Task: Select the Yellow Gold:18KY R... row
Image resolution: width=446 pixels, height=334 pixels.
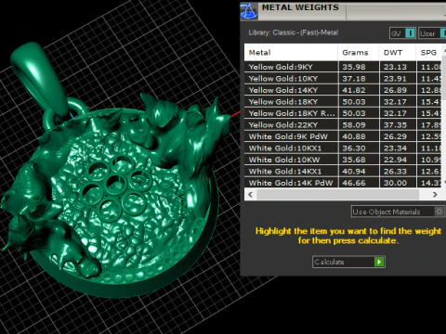Action: click(343, 113)
